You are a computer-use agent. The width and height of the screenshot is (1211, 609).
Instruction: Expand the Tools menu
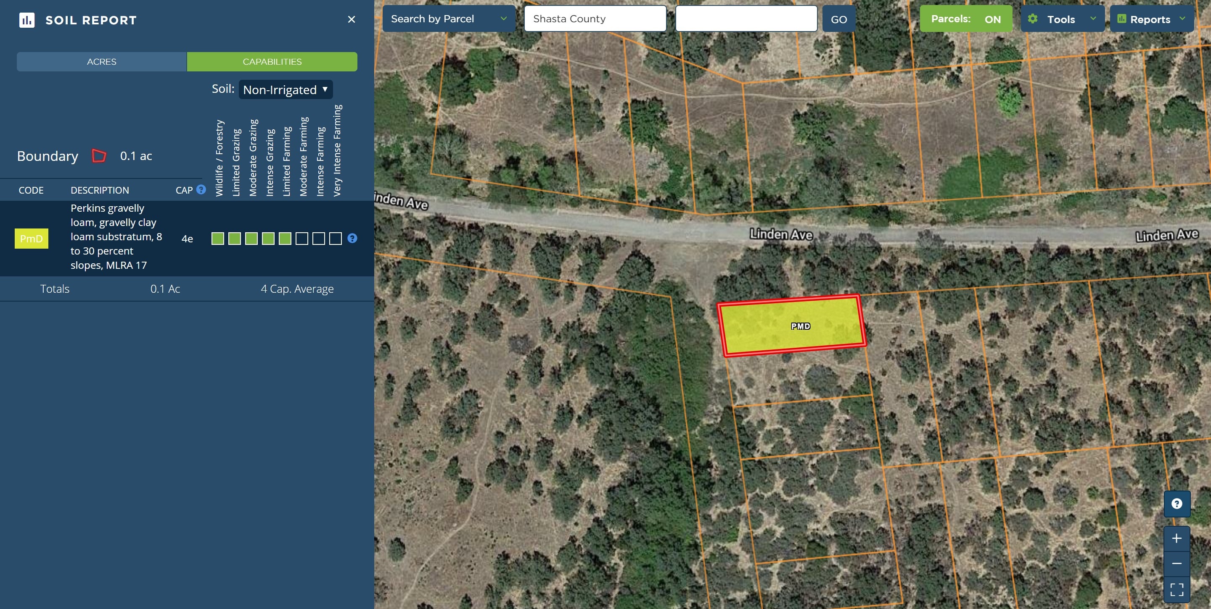(x=1063, y=19)
